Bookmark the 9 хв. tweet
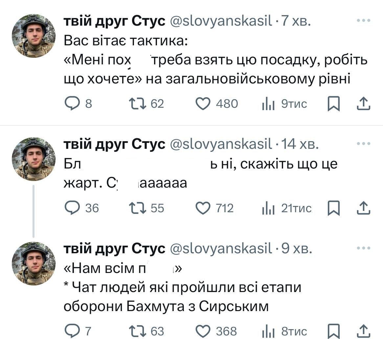Image resolution: width=383 pixels, height=339 pixels. click(x=334, y=331)
